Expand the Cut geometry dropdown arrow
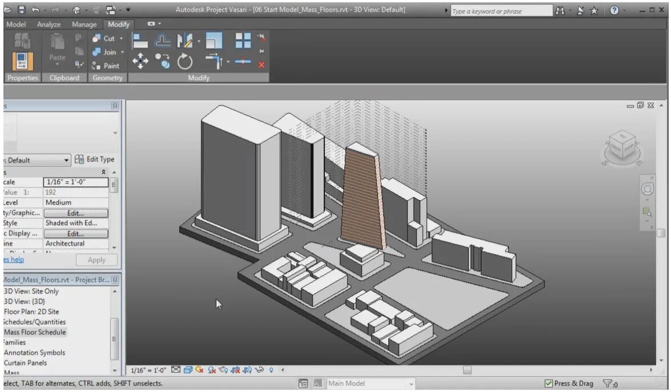Screen dimensions: 671x392 tap(121, 38)
